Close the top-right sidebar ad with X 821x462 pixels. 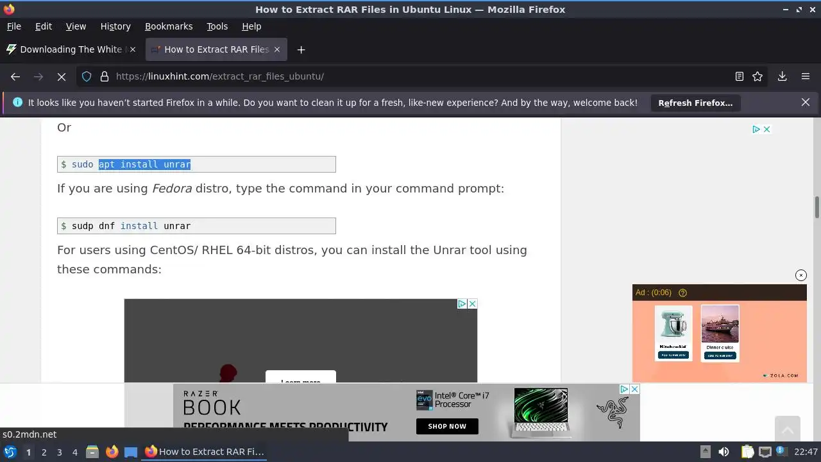766,129
